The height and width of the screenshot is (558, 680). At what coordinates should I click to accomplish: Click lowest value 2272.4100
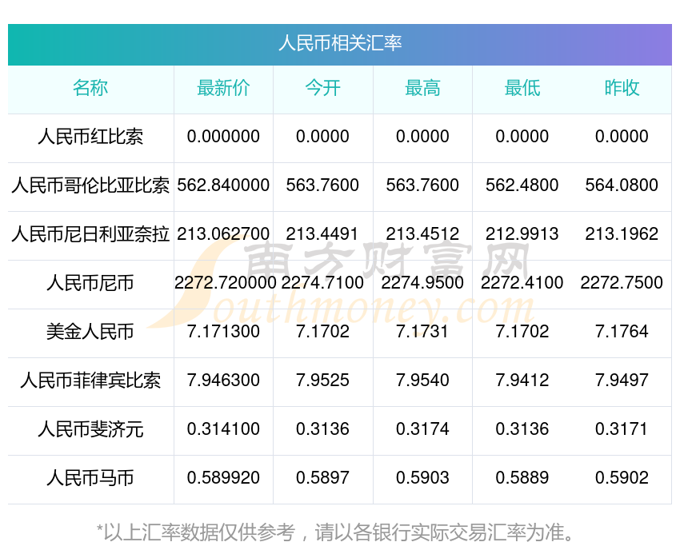(522, 283)
